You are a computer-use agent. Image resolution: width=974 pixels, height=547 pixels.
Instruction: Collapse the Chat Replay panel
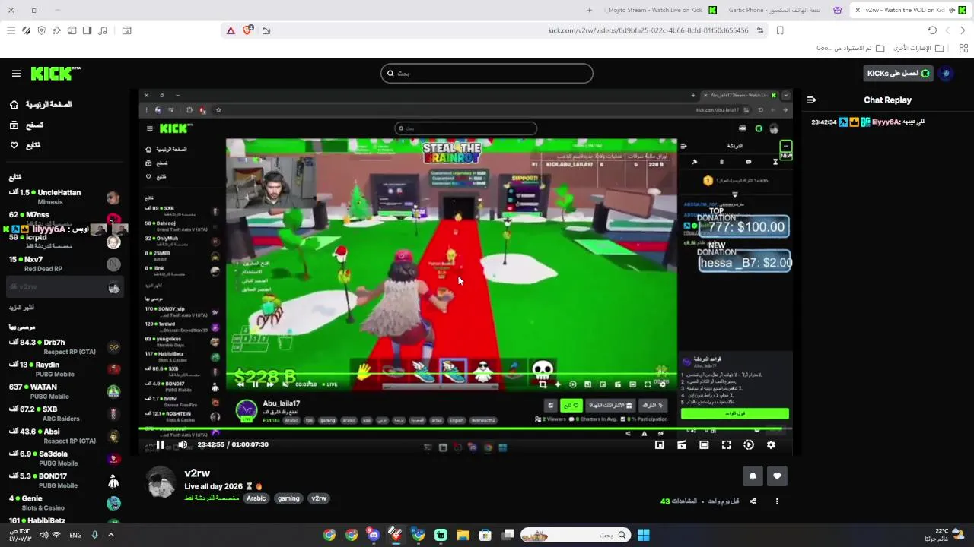811,100
